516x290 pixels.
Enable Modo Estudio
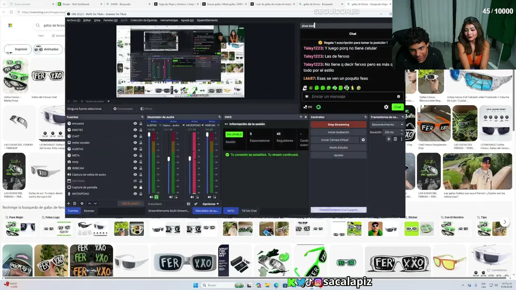[x=338, y=147]
